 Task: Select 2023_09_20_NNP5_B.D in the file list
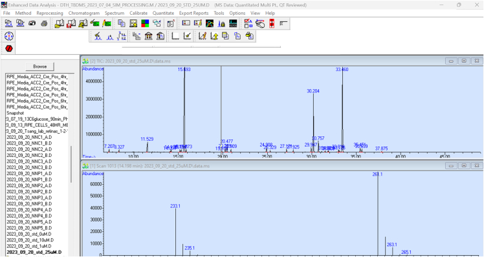29,228
